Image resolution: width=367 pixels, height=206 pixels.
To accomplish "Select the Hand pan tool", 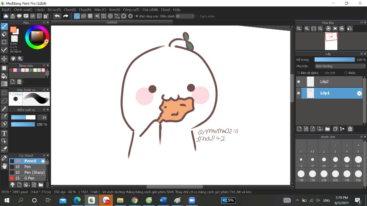I will 4,166.
